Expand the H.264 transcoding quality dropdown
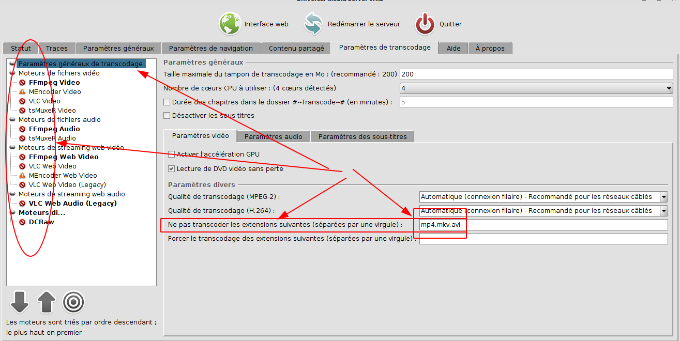 (663, 211)
